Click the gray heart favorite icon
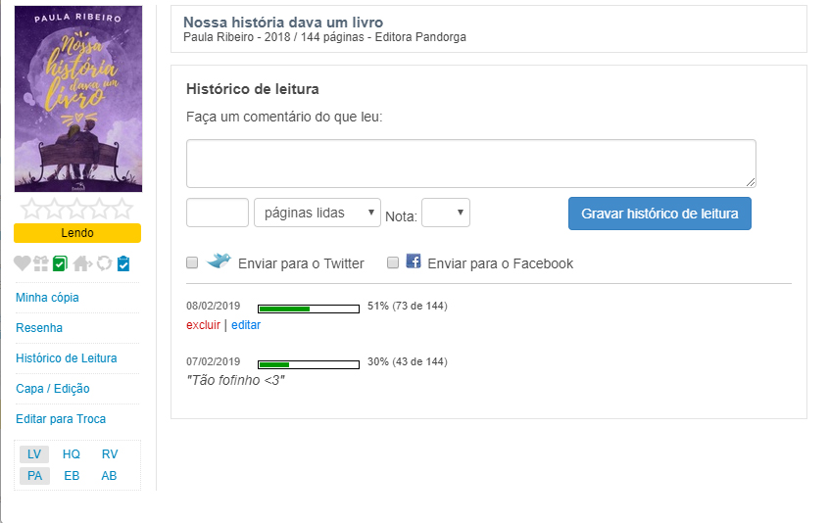Image resolution: width=829 pixels, height=523 pixels. 23,263
